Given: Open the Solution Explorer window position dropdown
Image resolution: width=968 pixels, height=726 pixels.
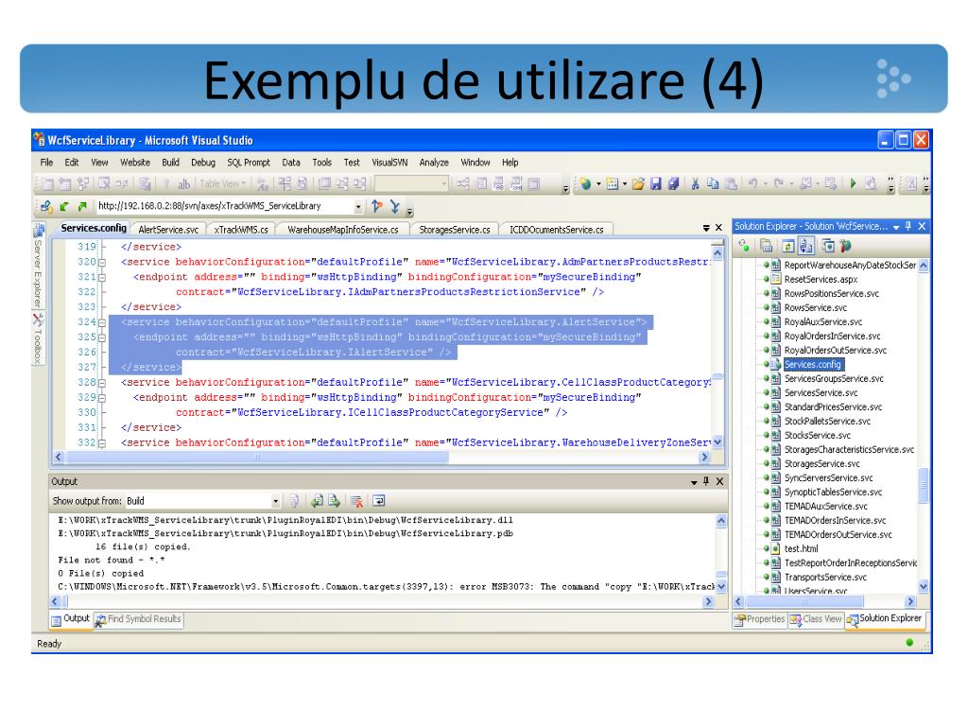Looking at the screenshot, I should click(x=896, y=227).
